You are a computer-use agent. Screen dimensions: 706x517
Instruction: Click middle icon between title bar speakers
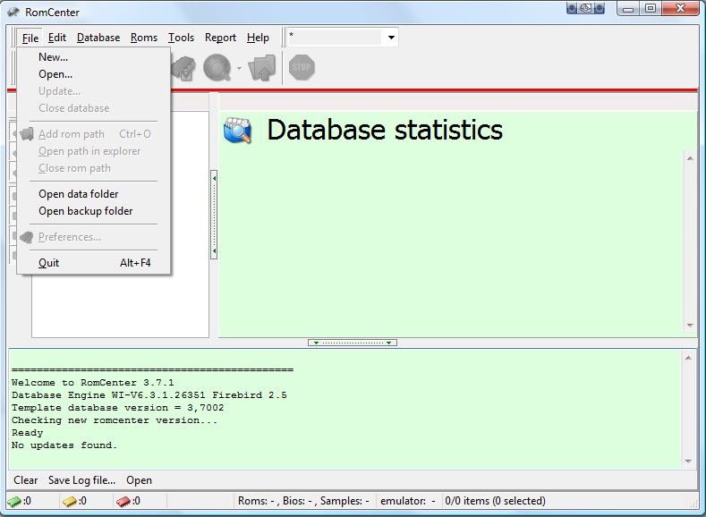(586, 8)
